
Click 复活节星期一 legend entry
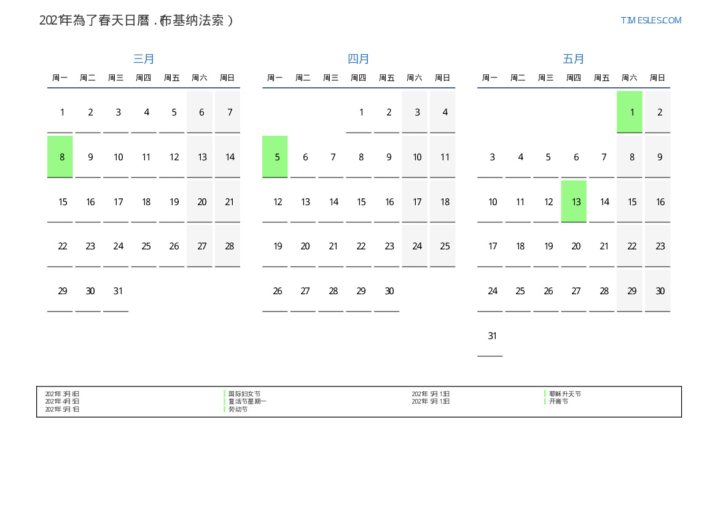(248, 401)
